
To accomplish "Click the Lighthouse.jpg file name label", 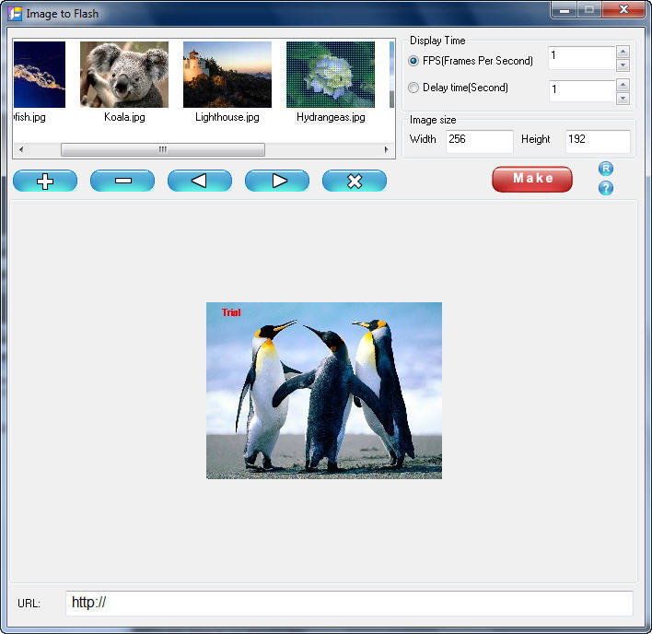I will (x=227, y=117).
